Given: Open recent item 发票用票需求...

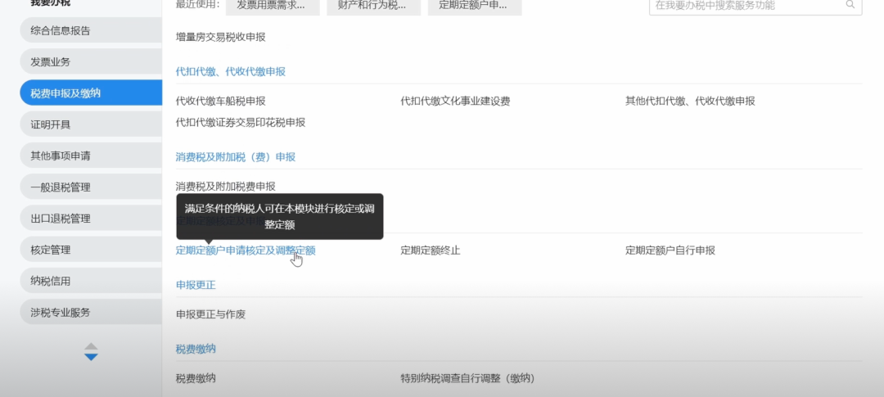Looking at the screenshot, I should [273, 6].
